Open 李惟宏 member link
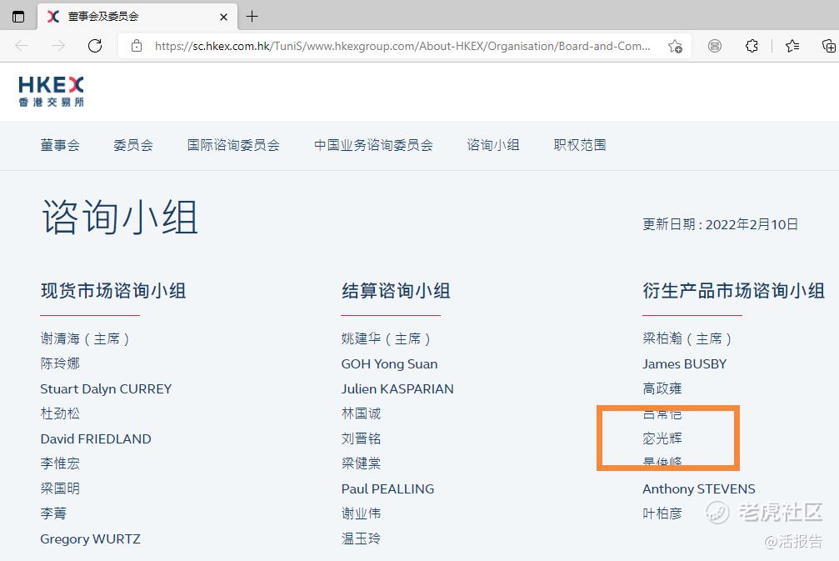This screenshot has width=839, height=561. pyautogui.click(x=60, y=463)
